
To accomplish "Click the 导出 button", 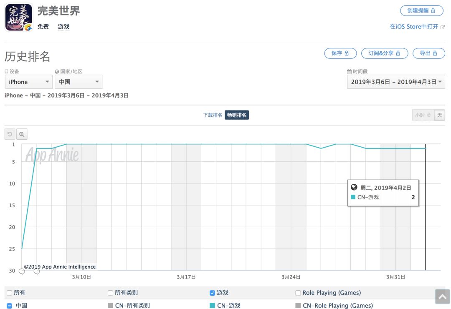I will pos(429,53).
